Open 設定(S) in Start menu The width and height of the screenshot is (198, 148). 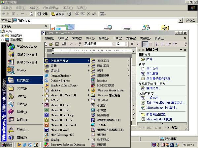25,96
